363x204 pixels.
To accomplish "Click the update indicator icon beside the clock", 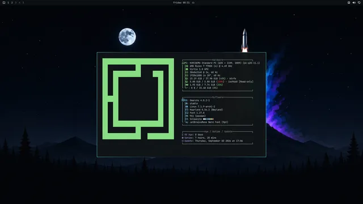I will 193,2.
